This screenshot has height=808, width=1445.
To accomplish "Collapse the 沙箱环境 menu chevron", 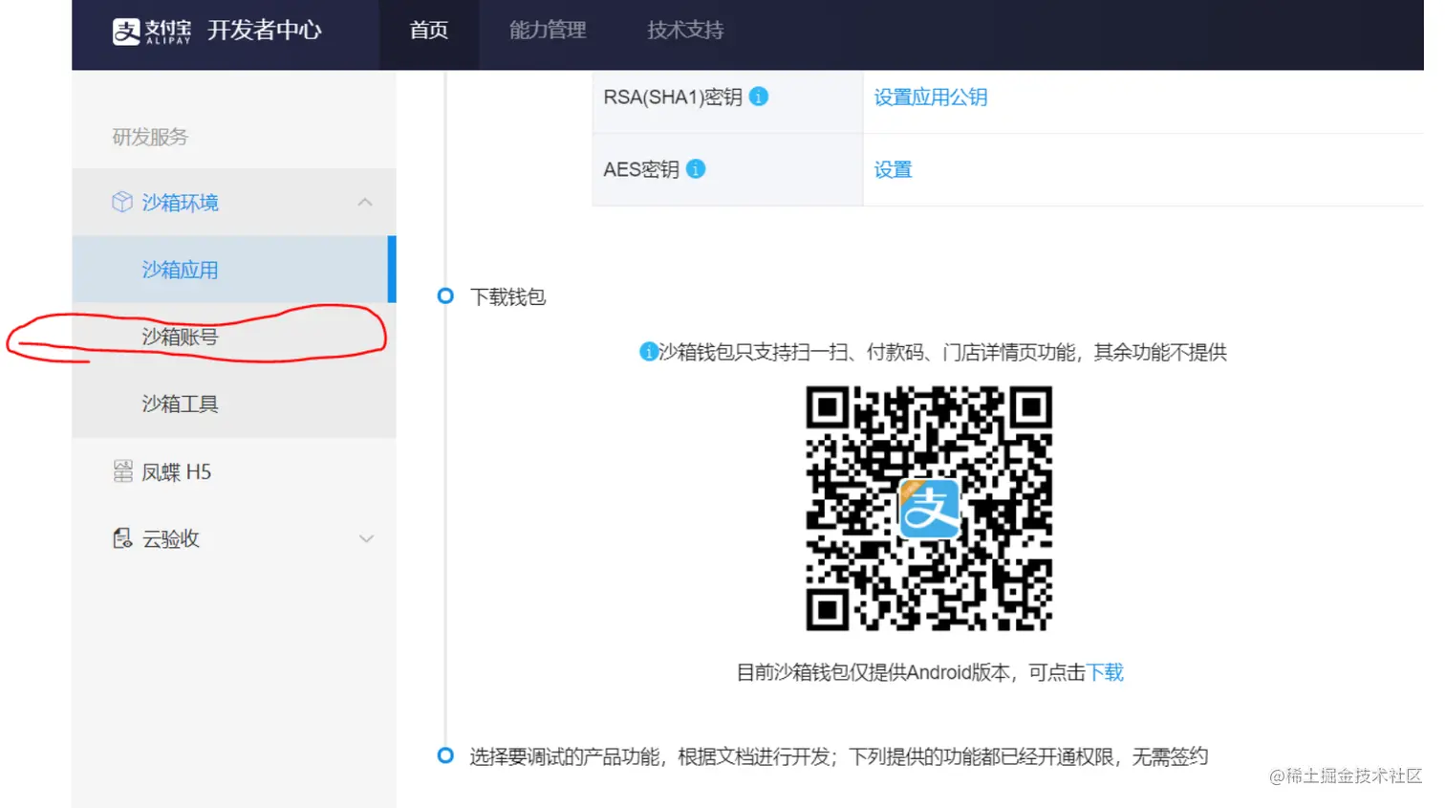I will pos(365,202).
